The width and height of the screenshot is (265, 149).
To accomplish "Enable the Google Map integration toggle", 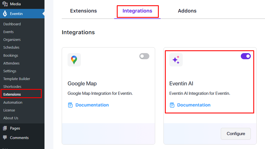I will pos(144,56).
